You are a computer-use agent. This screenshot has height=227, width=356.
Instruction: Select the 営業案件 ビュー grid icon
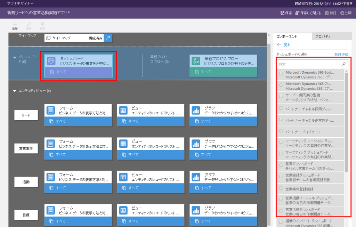click(123, 144)
